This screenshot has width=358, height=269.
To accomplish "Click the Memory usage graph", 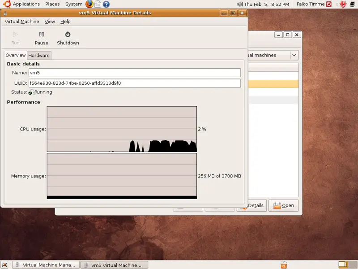I will (x=122, y=176).
